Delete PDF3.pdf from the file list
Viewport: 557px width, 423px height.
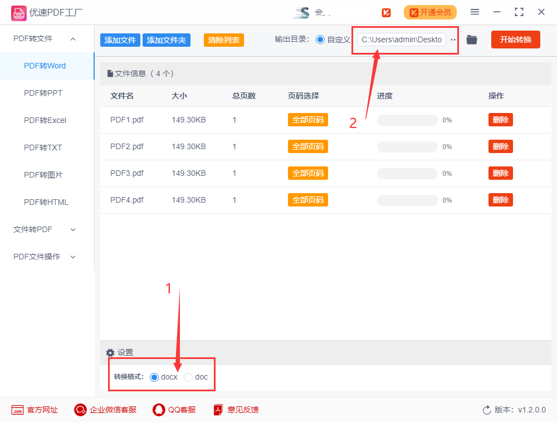(500, 173)
